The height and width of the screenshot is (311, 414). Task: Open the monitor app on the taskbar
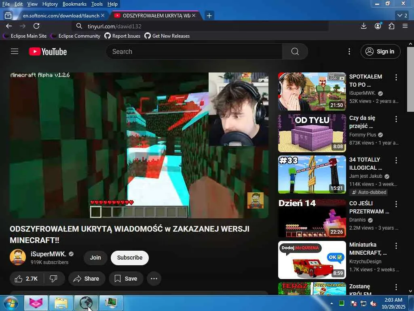point(111,303)
